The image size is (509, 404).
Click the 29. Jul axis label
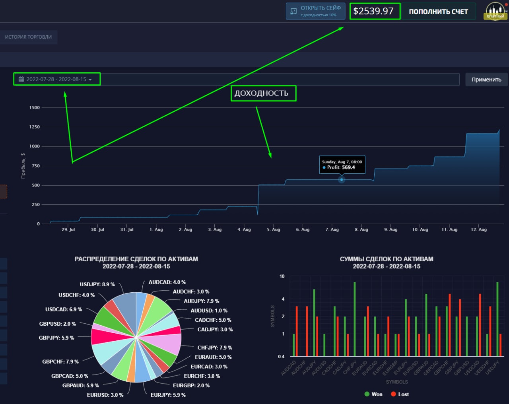68,229
